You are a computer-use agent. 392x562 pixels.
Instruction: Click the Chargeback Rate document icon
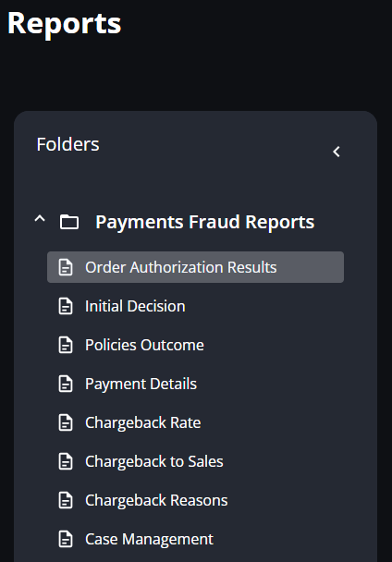click(66, 422)
